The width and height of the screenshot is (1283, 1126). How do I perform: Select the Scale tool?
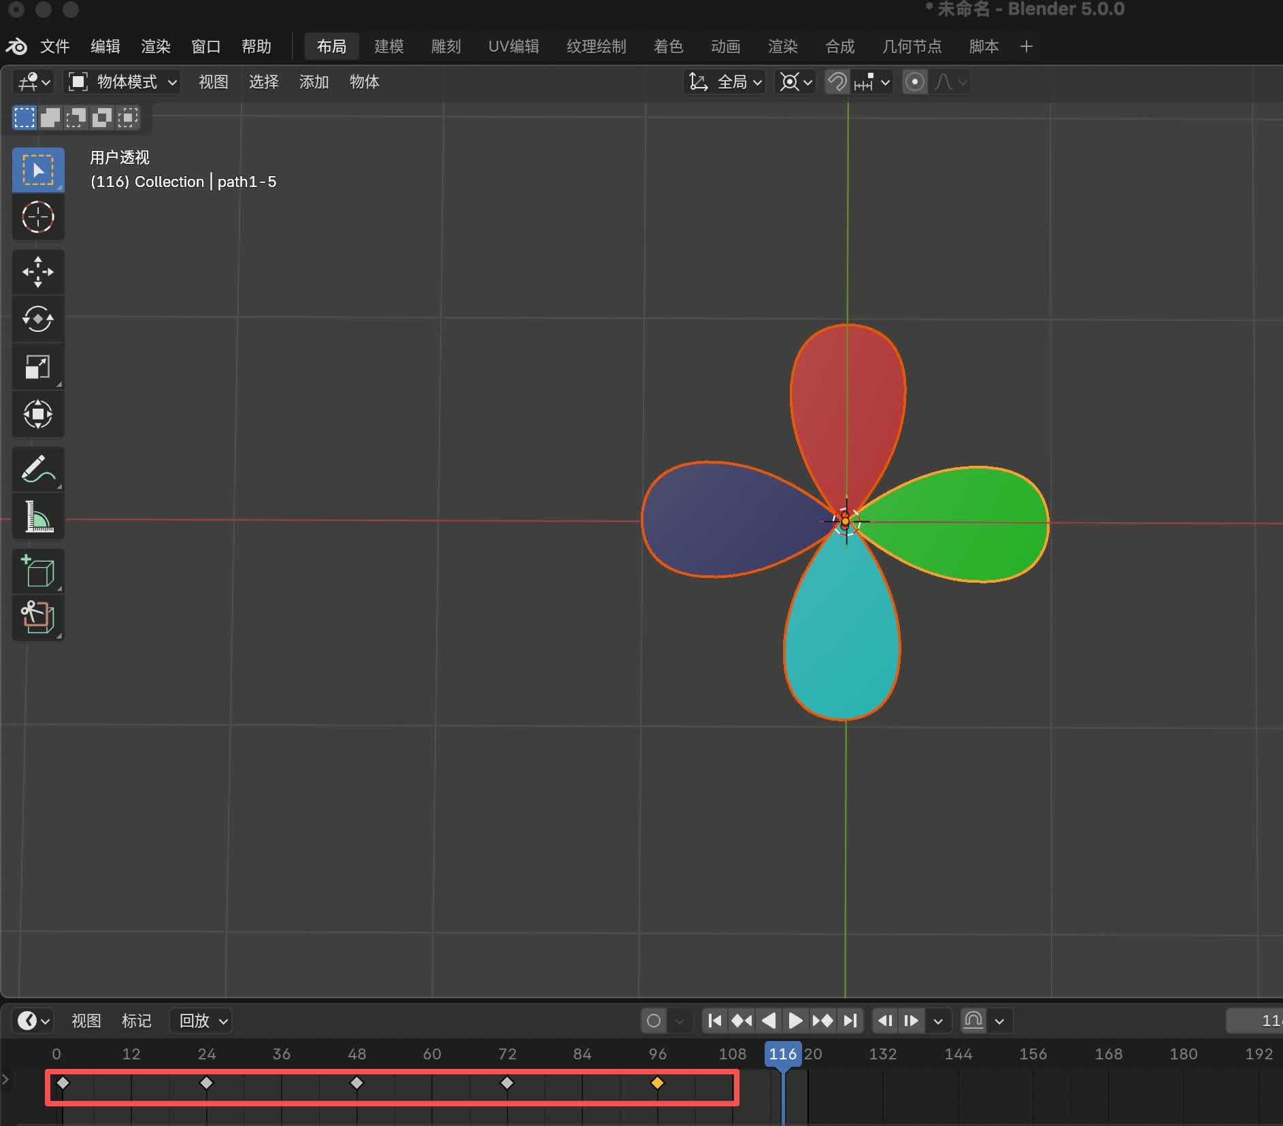point(38,366)
